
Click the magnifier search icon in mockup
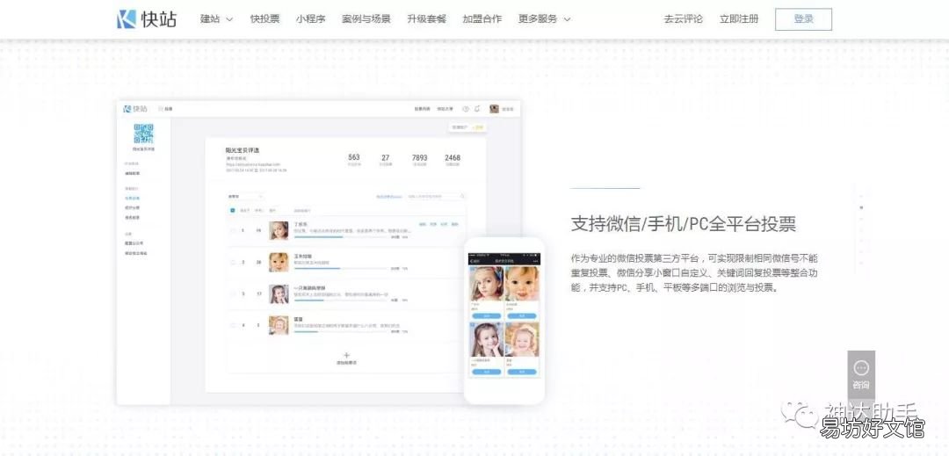463,197
